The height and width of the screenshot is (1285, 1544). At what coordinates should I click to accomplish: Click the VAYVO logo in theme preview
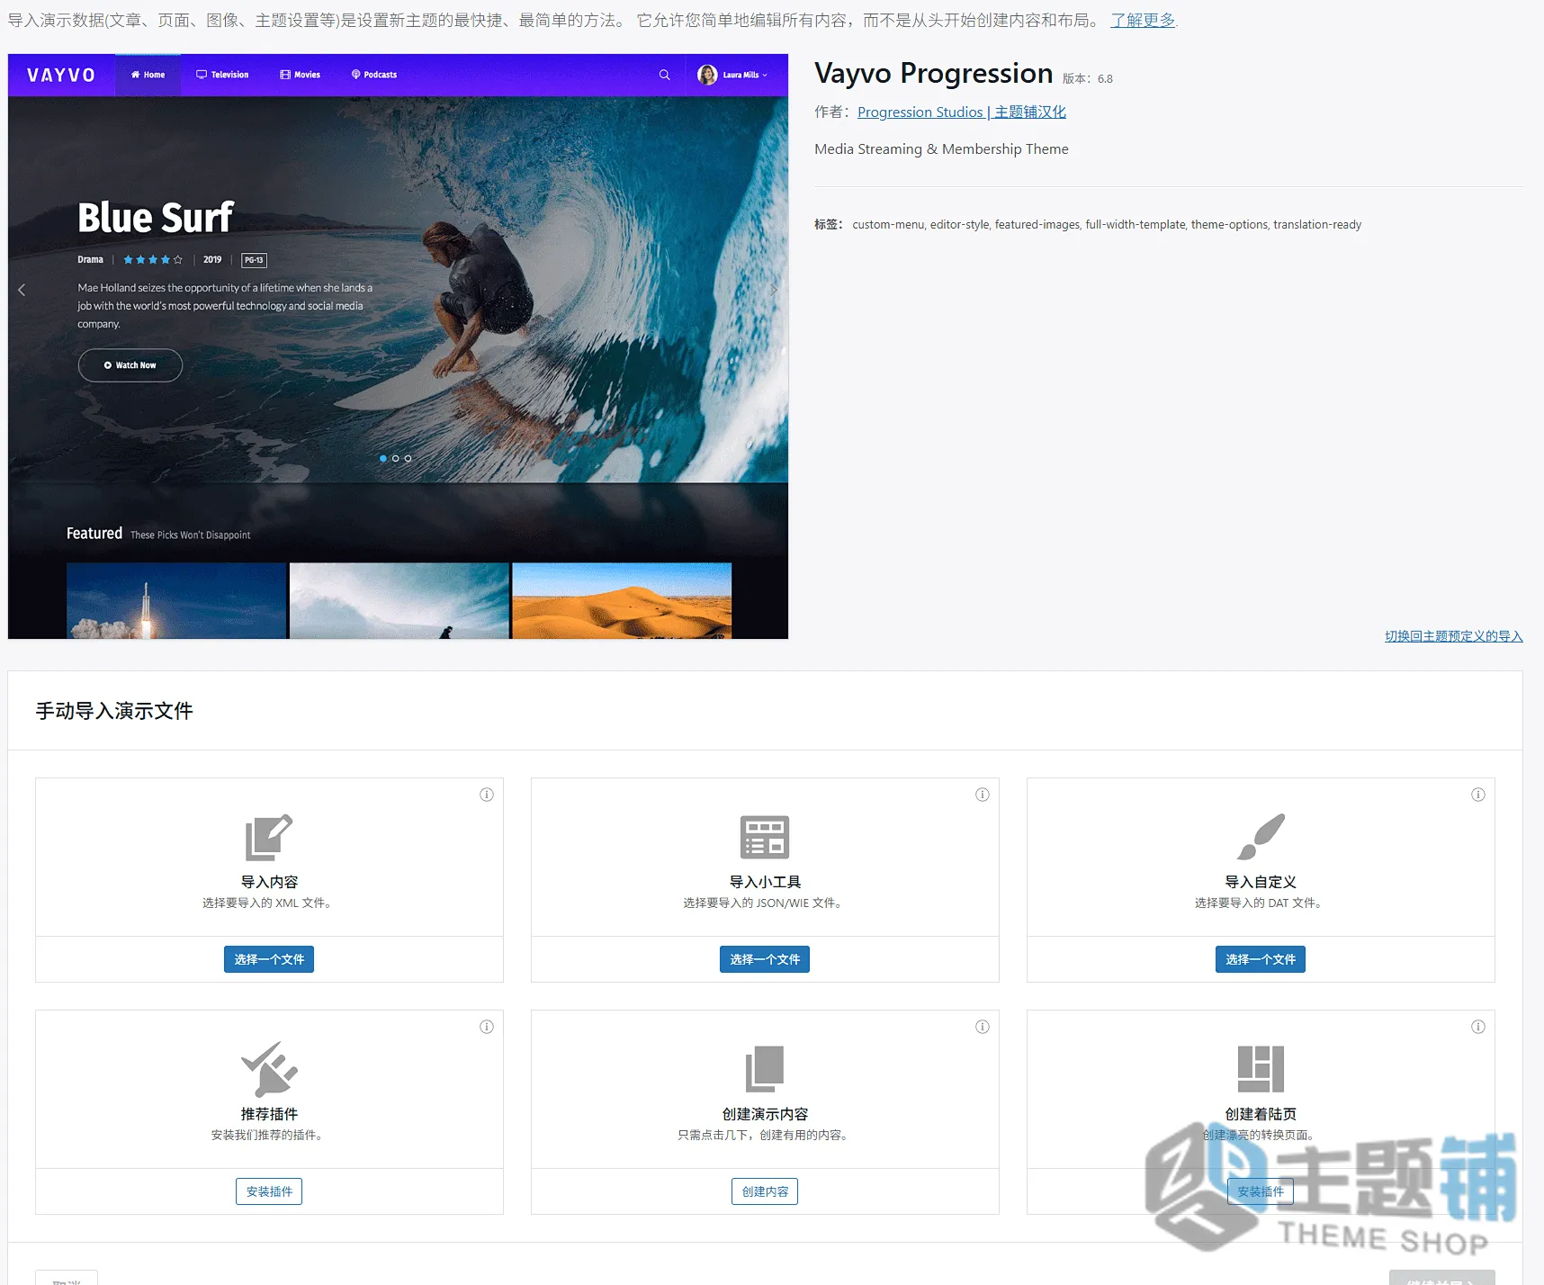pyautogui.click(x=61, y=75)
